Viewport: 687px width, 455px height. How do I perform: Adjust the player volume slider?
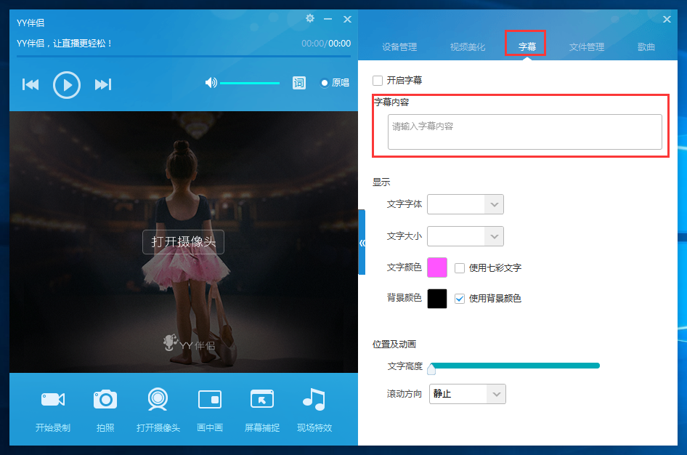point(250,83)
